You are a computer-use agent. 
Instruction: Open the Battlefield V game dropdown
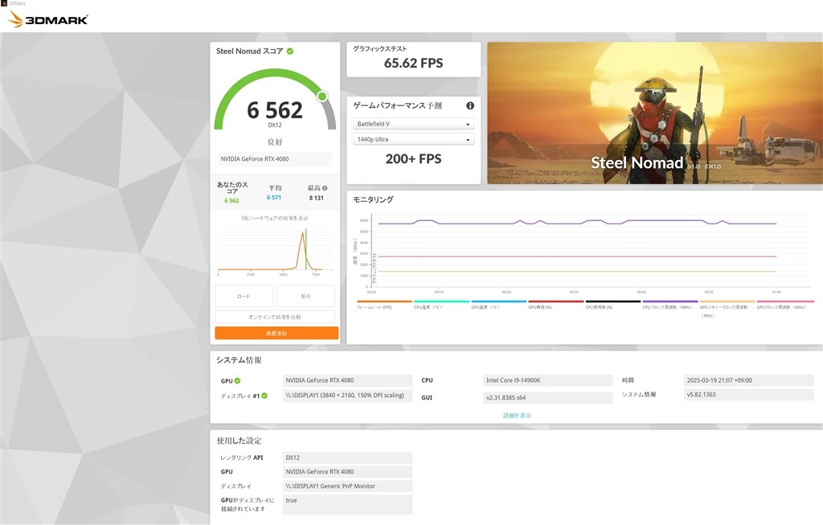pos(414,124)
